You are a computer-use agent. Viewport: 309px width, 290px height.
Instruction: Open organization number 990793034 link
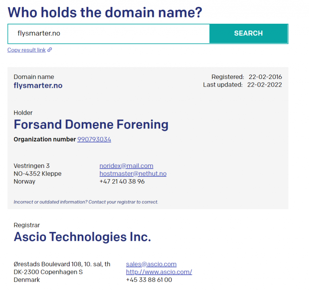click(94, 139)
